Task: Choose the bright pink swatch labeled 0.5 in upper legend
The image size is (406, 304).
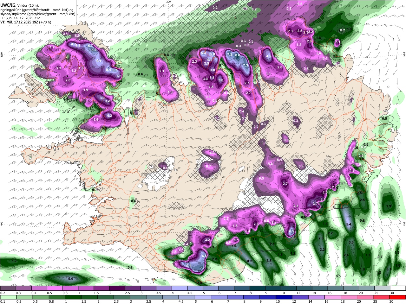Action: [55, 288]
